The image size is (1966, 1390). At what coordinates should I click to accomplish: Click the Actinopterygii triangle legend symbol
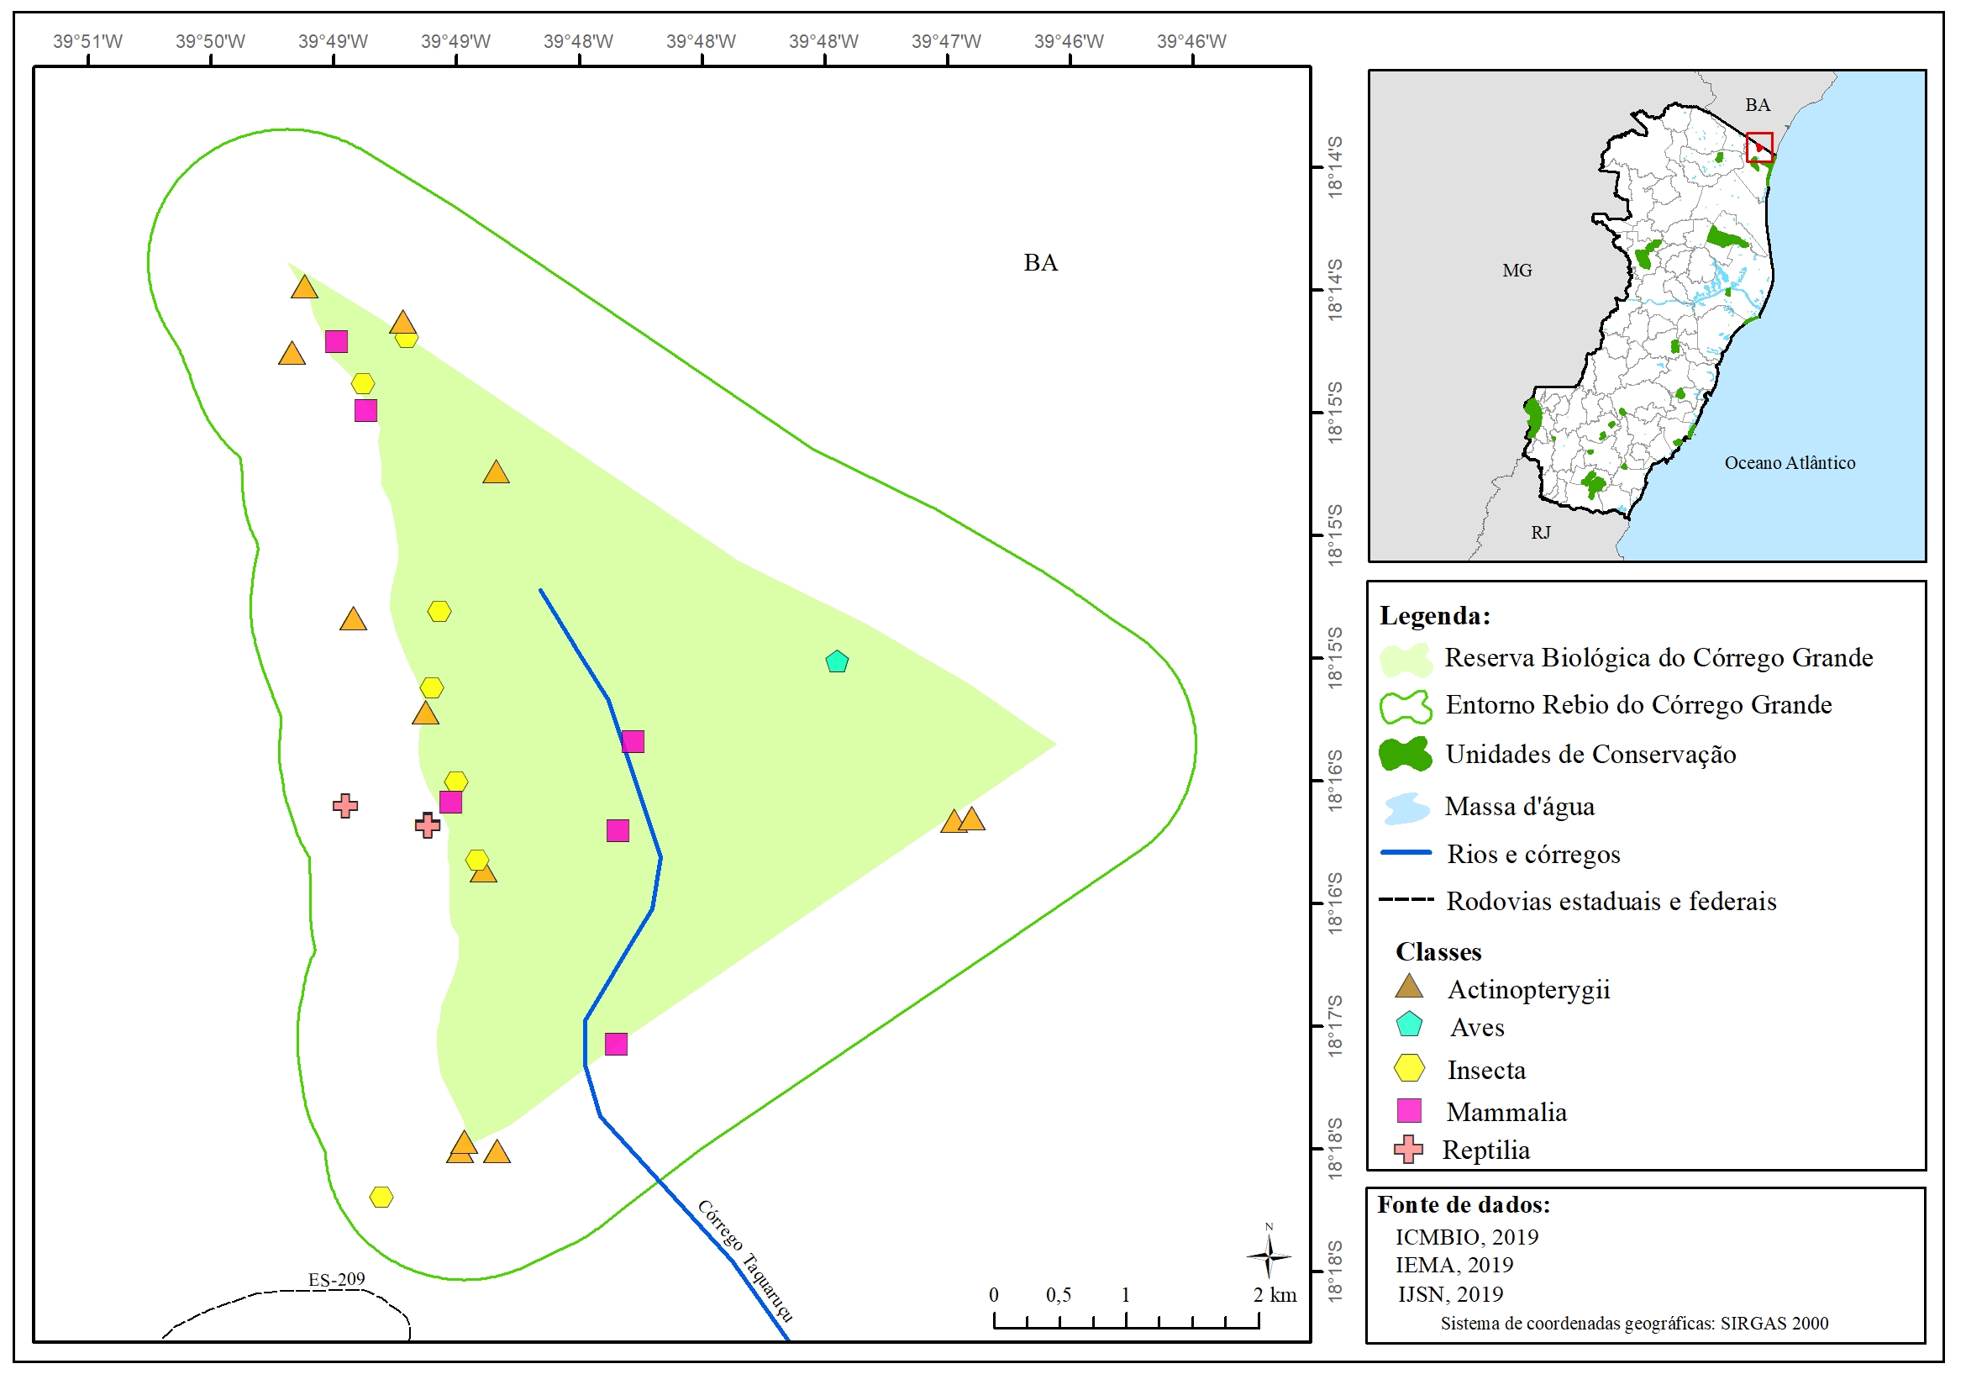pos(1409,987)
